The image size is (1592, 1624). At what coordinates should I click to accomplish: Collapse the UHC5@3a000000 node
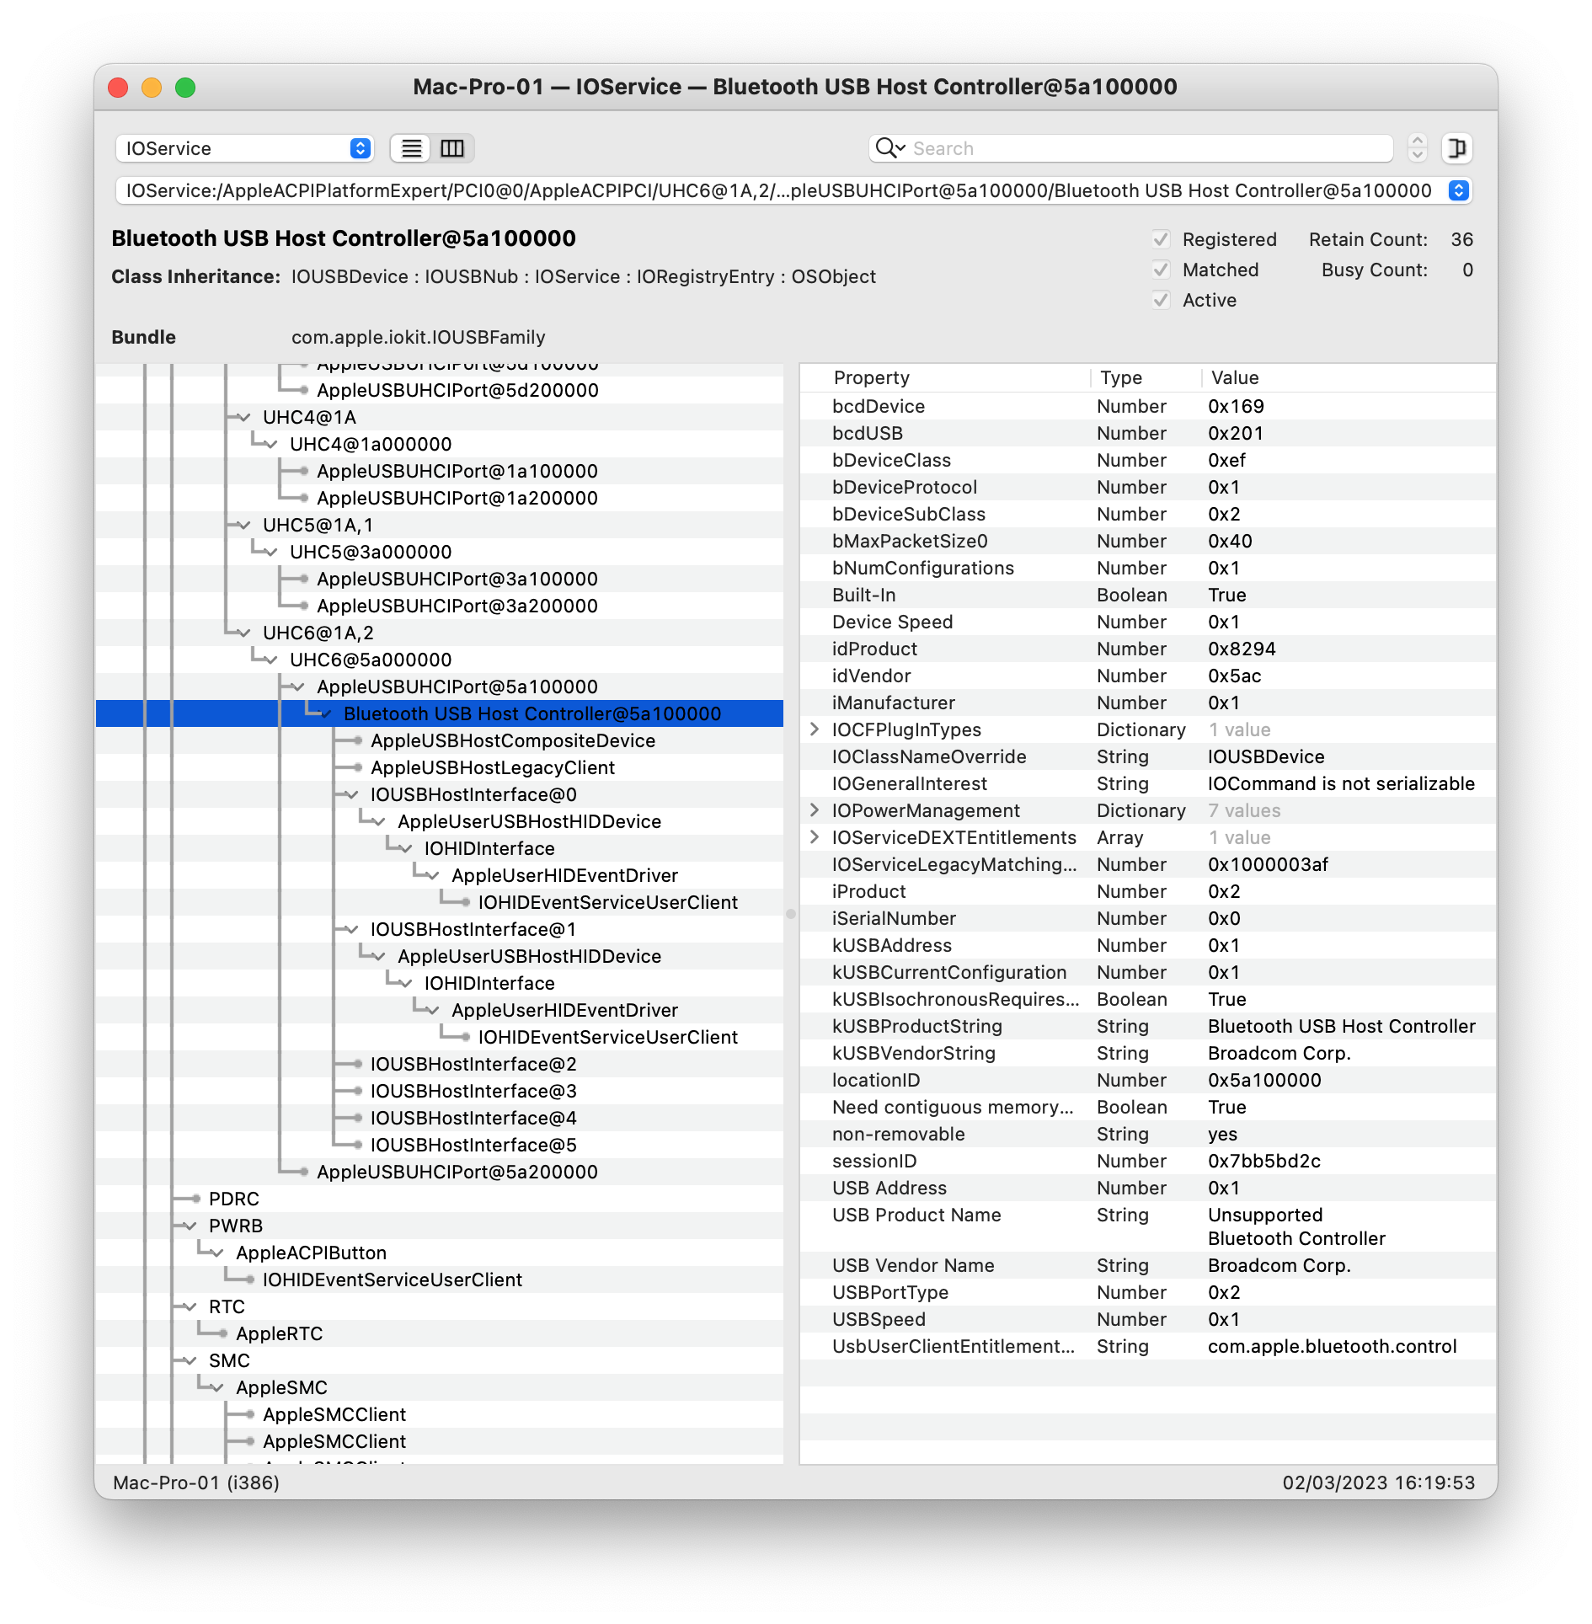270,553
